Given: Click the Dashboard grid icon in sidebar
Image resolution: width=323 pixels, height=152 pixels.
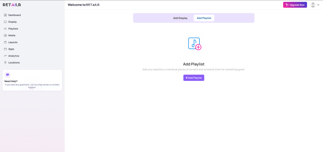Looking at the screenshot, I should pyautogui.click(x=5, y=15).
